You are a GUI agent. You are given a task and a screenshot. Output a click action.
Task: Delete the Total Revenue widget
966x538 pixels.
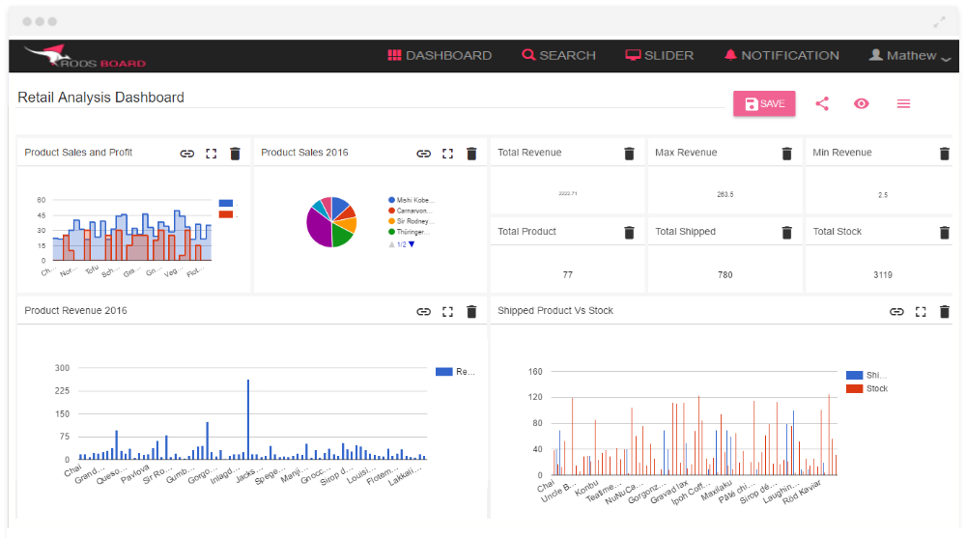click(x=629, y=154)
